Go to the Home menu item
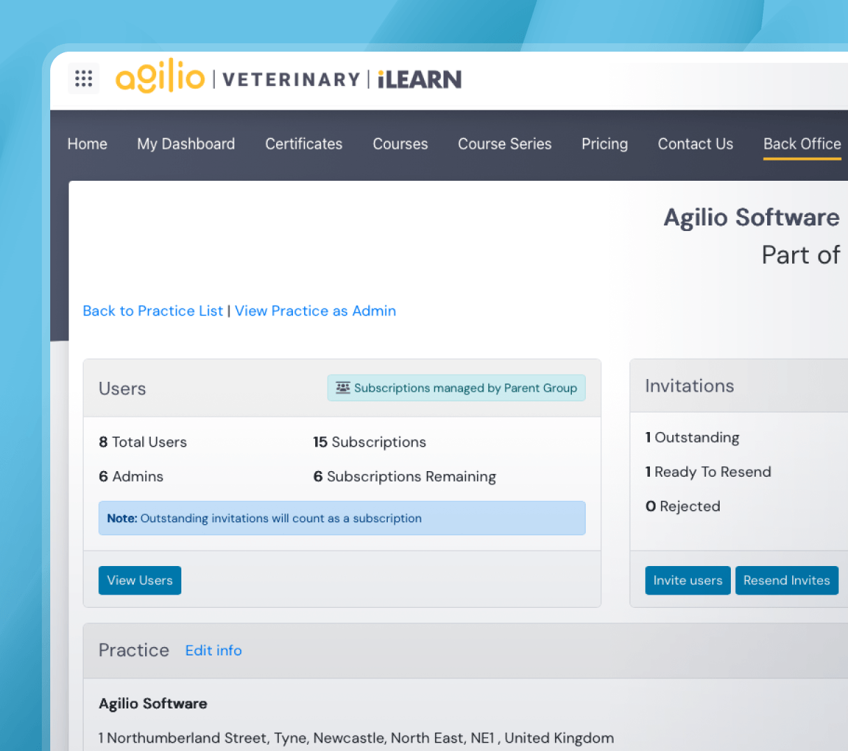This screenshot has width=848, height=751. tap(87, 144)
